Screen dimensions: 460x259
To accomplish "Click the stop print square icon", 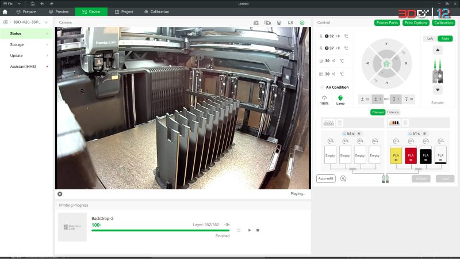I will (258, 230).
